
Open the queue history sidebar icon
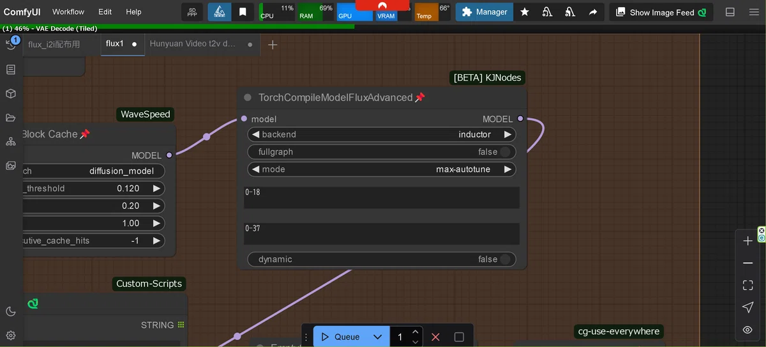11,44
